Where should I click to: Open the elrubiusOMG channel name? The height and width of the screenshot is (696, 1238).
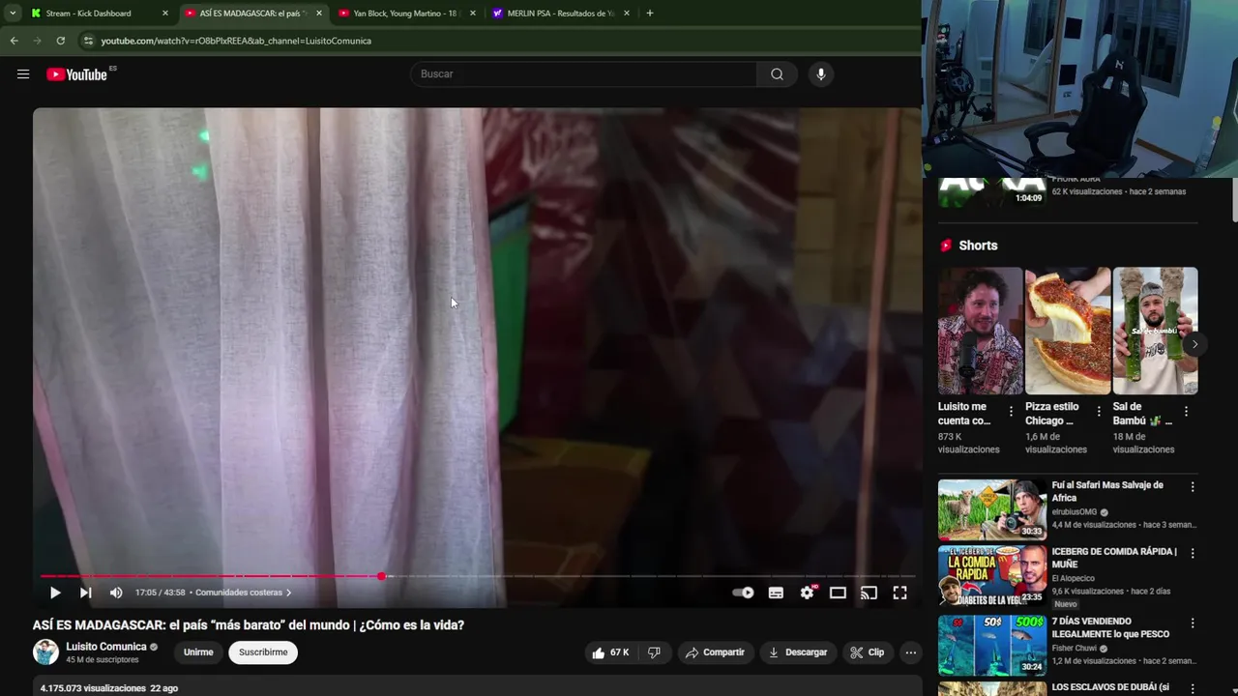tap(1075, 512)
